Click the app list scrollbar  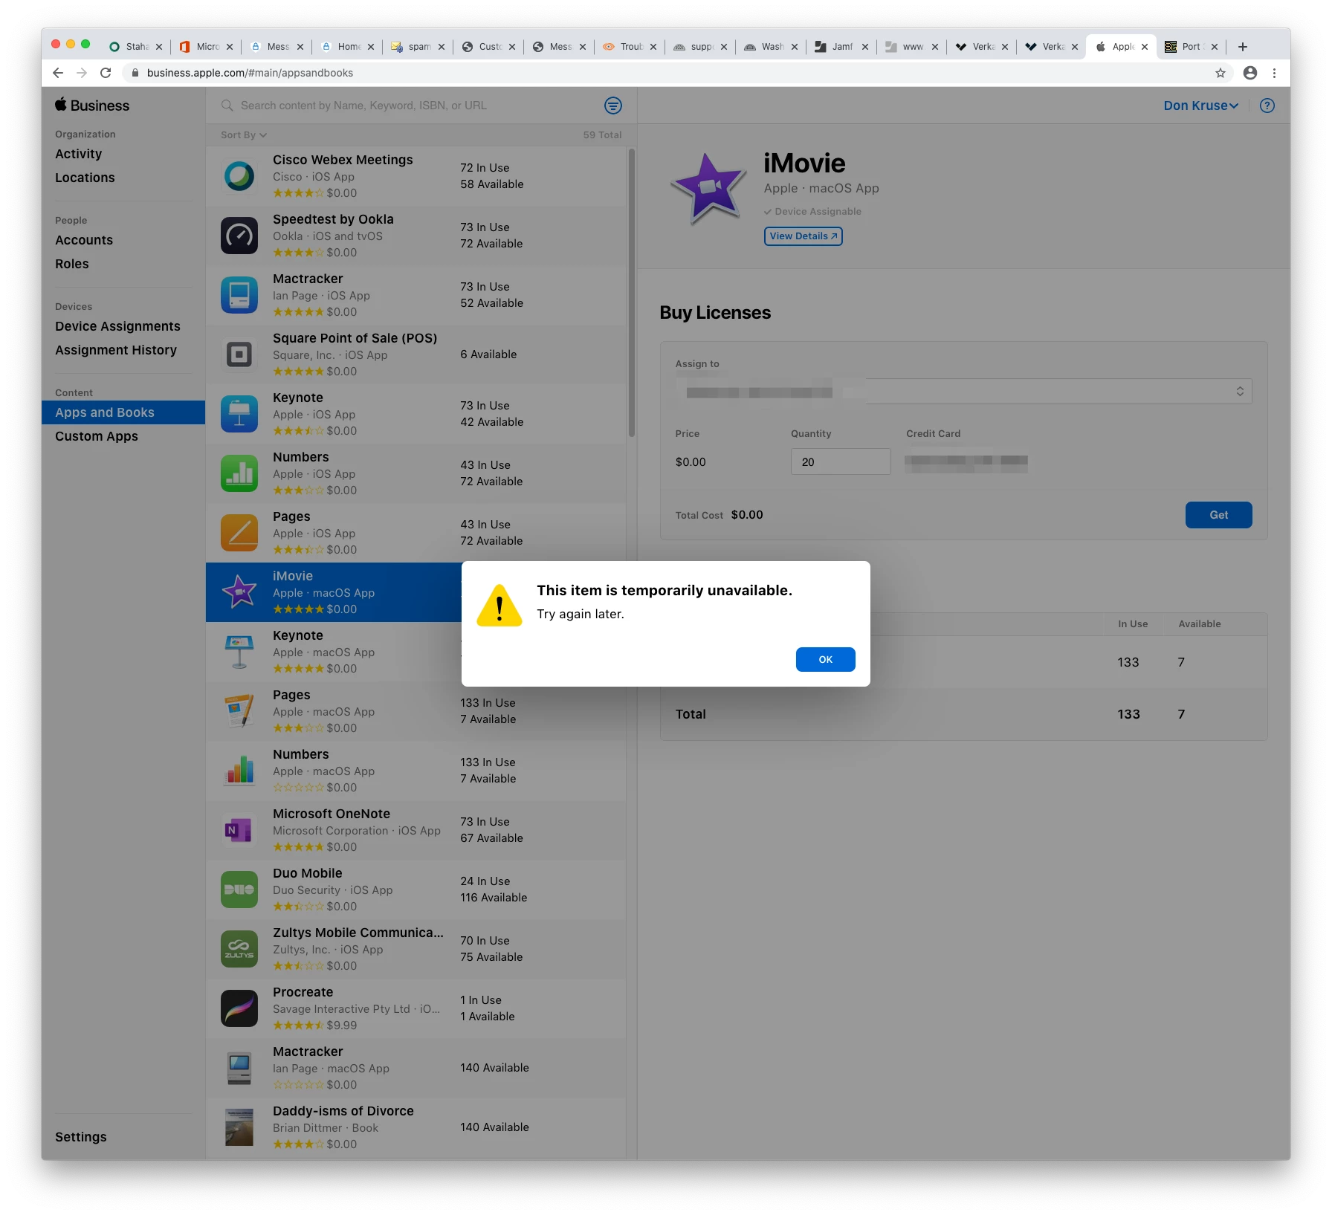click(x=632, y=294)
